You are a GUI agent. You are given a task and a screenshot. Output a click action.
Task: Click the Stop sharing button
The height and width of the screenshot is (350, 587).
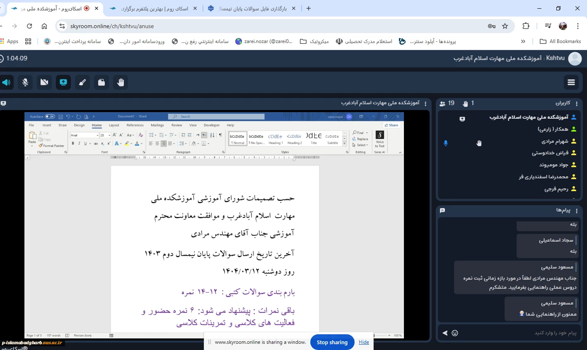click(332, 342)
